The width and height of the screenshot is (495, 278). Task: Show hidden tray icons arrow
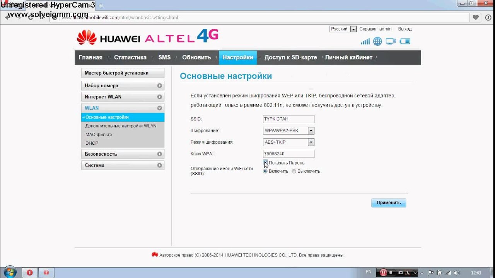422,273
